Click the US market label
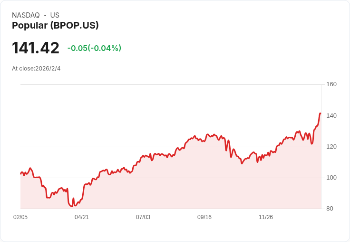350x242 pixels. point(55,15)
